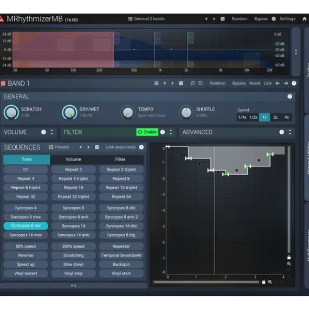This screenshot has height=309, width=309.
Task: Expand the Advanced section arrows
Action: point(290,132)
